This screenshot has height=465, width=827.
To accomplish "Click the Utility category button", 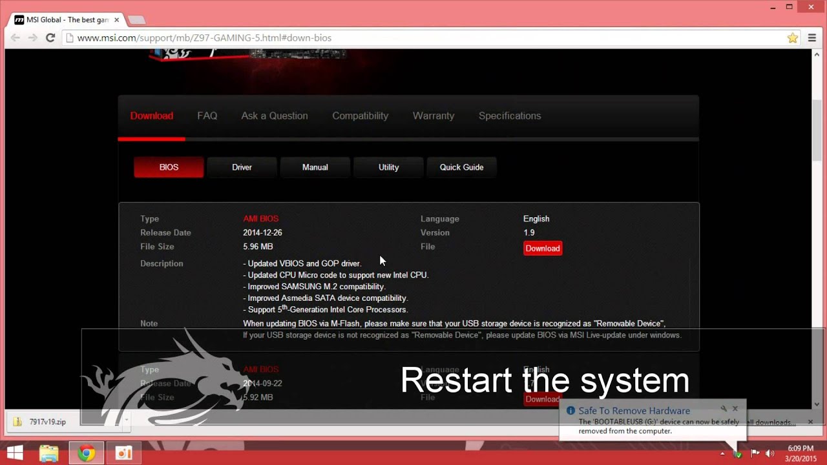I will (388, 167).
